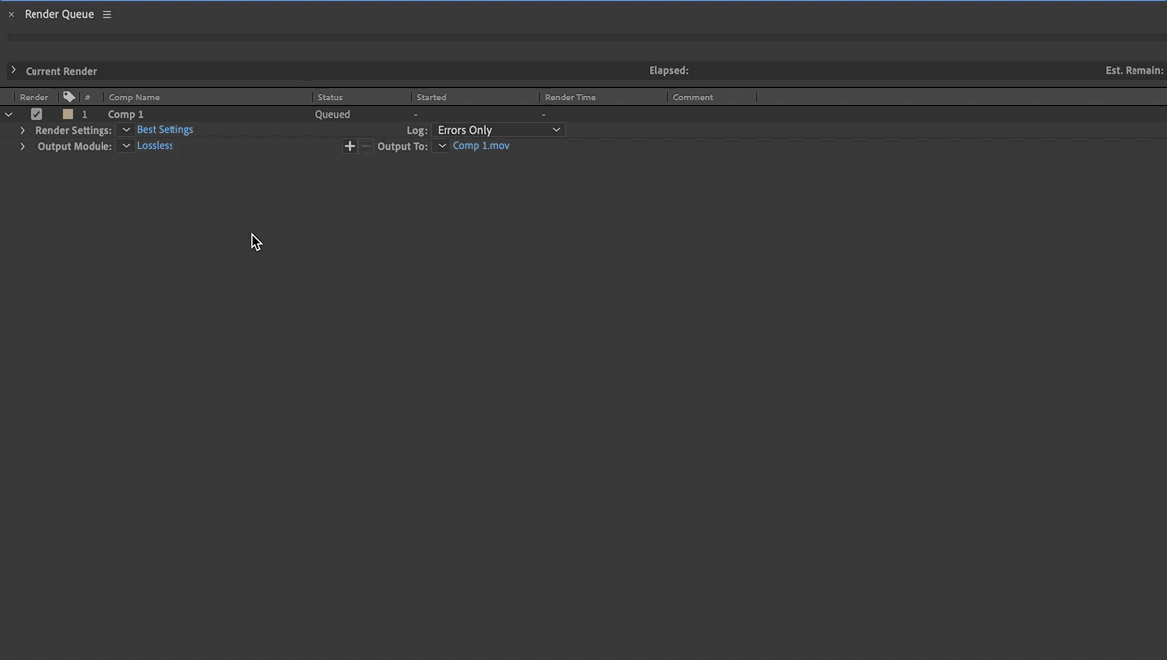Click the Render column header
The width and height of the screenshot is (1167, 660).
34,98
